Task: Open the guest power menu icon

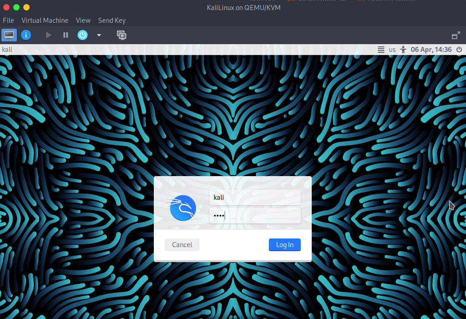Action: coord(459,50)
